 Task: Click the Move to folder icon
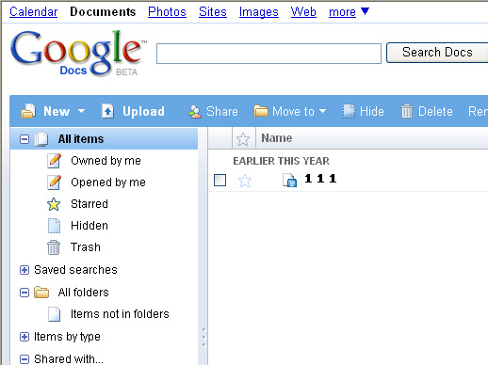tap(261, 111)
